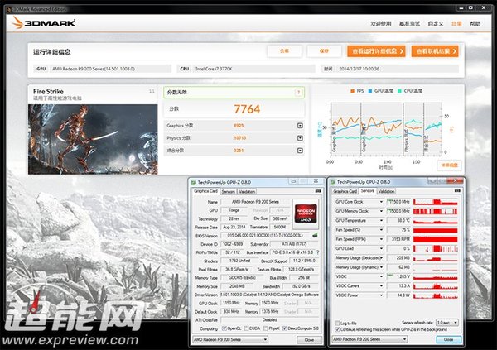The image size is (497, 350).
Task: Open the 自定义 page in 3DMark
Action: point(436,24)
